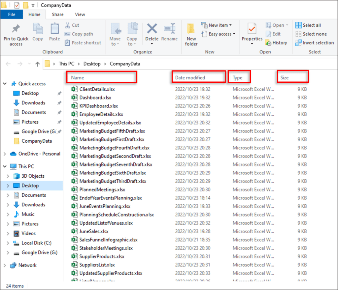Image resolution: width=338 pixels, height=290 pixels.
Task: Open the Easy access dropdown
Action: click(218, 34)
